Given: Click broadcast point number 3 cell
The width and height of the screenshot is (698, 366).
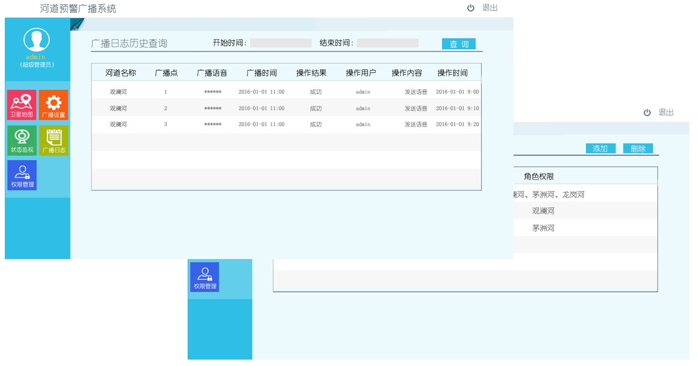Looking at the screenshot, I should (x=166, y=125).
